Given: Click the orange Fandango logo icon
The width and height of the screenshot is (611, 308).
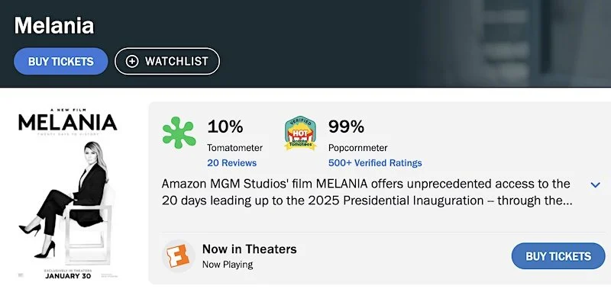Looking at the screenshot, I should pyautogui.click(x=178, y=255).
